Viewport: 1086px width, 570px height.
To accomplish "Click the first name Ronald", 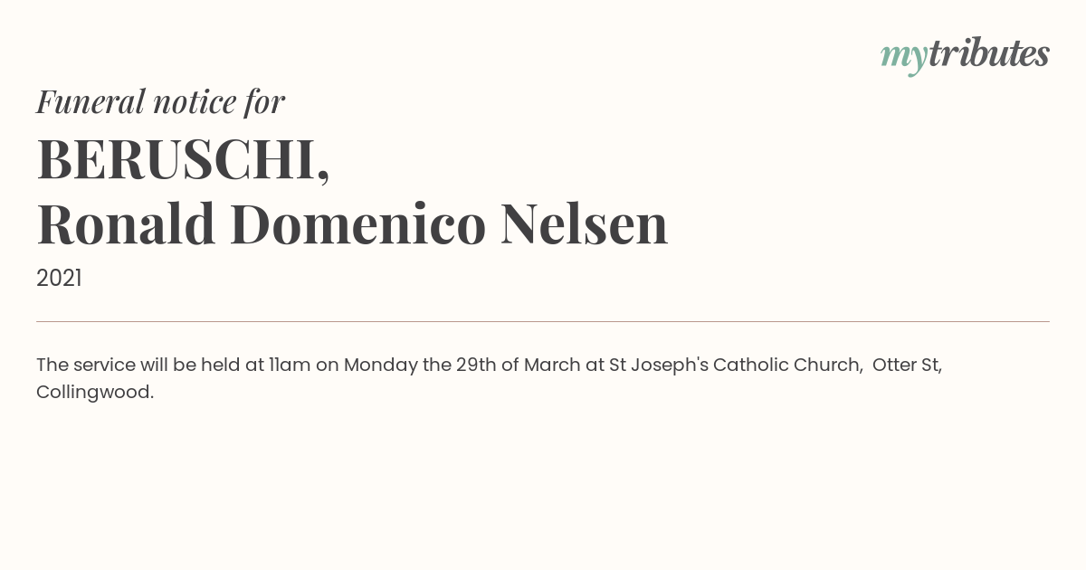I will point(126,223).
